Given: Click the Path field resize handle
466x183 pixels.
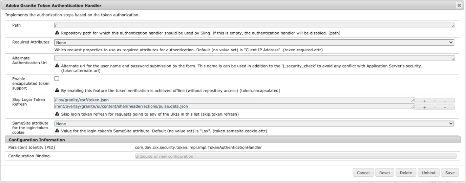Looking at the screenshot, I should pos(453,26).
